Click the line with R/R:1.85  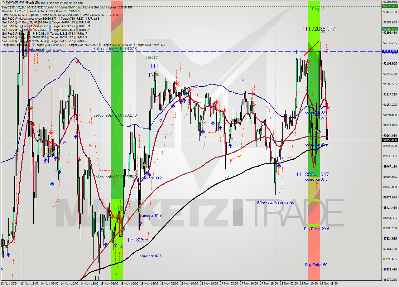46,22
